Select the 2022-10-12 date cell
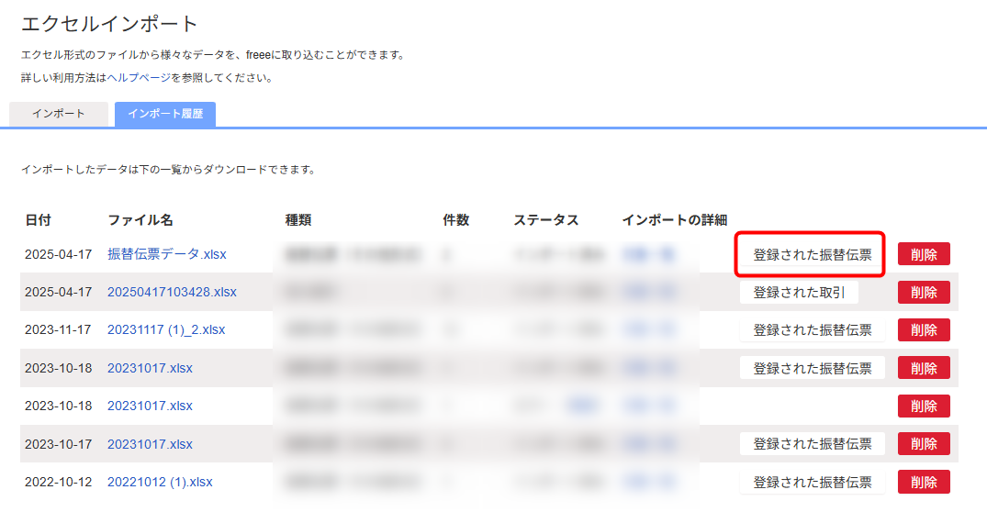The image size is (987, 512). [58, 482]
